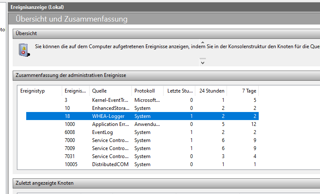Select the event ID 7031 row
Image resolution: width=320 pixels, height=194 pixels.
click(x=142, y=156)
